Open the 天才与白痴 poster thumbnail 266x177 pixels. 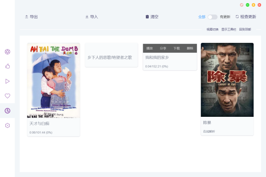pos(54,81)
